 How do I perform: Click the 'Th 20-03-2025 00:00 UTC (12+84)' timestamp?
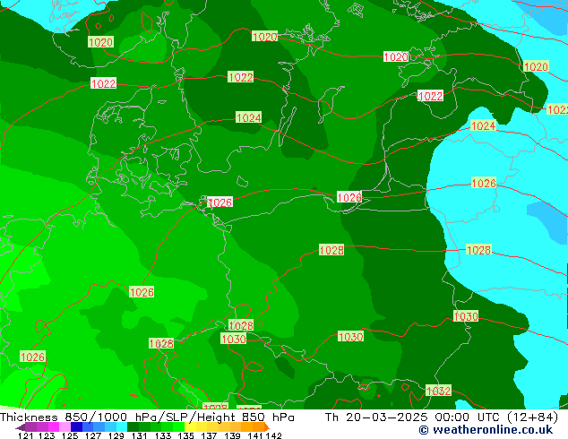click(441, 417)
